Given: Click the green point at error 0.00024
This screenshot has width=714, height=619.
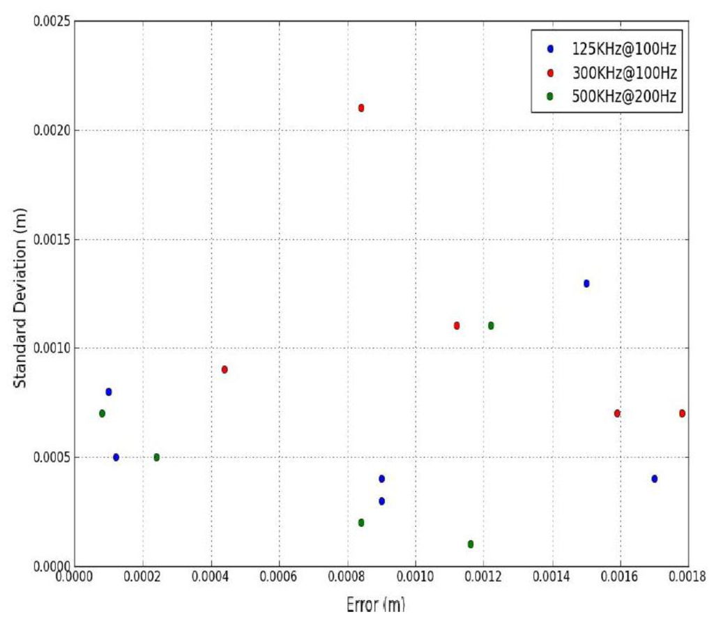Looking at the screenshot, I should [x=156, y=457].
